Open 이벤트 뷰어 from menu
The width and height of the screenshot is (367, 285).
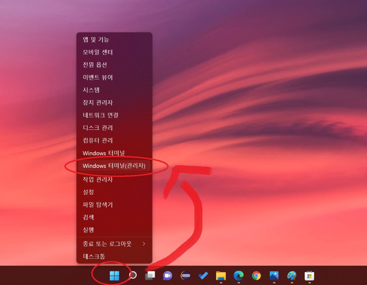(114, 77)
